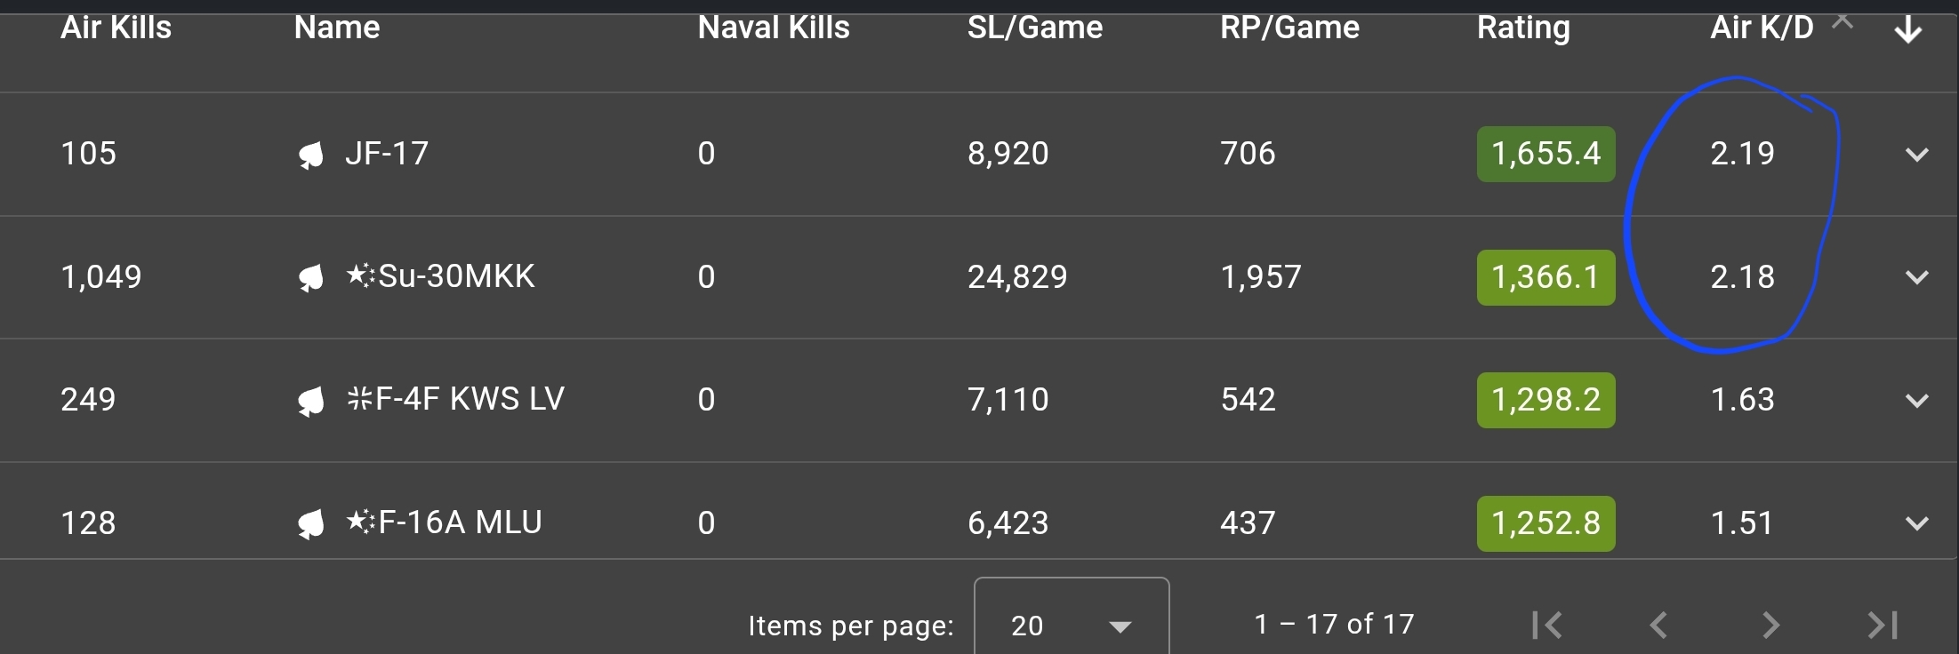Expand the Su-30MKK row details
1959x654 pixels.
[1917, 277]
